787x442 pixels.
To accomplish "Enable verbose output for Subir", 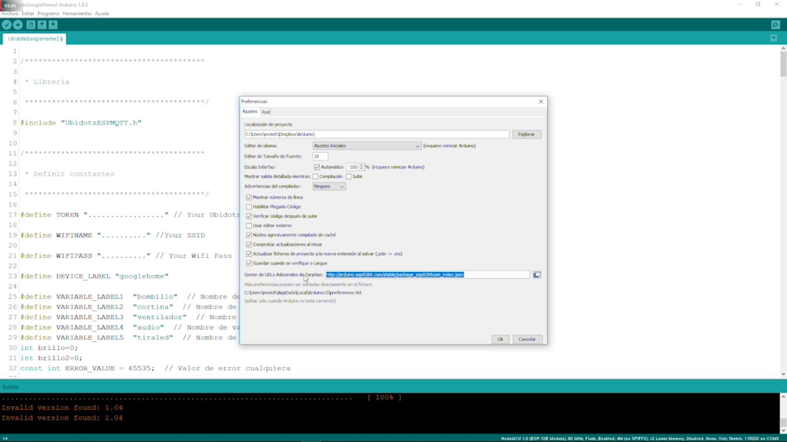I will click(x=349, y=176).
